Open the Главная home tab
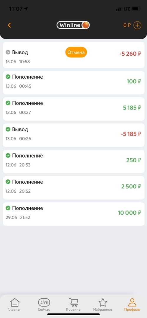 (x=14, y=305)
